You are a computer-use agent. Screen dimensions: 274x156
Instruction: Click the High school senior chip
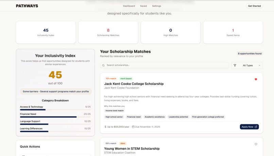[114, 117]
